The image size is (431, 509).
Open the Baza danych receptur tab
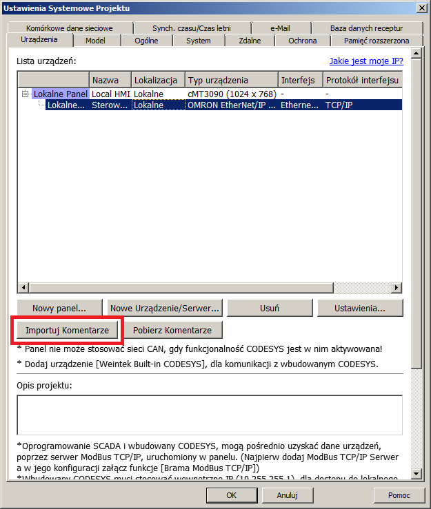(366, 28)
